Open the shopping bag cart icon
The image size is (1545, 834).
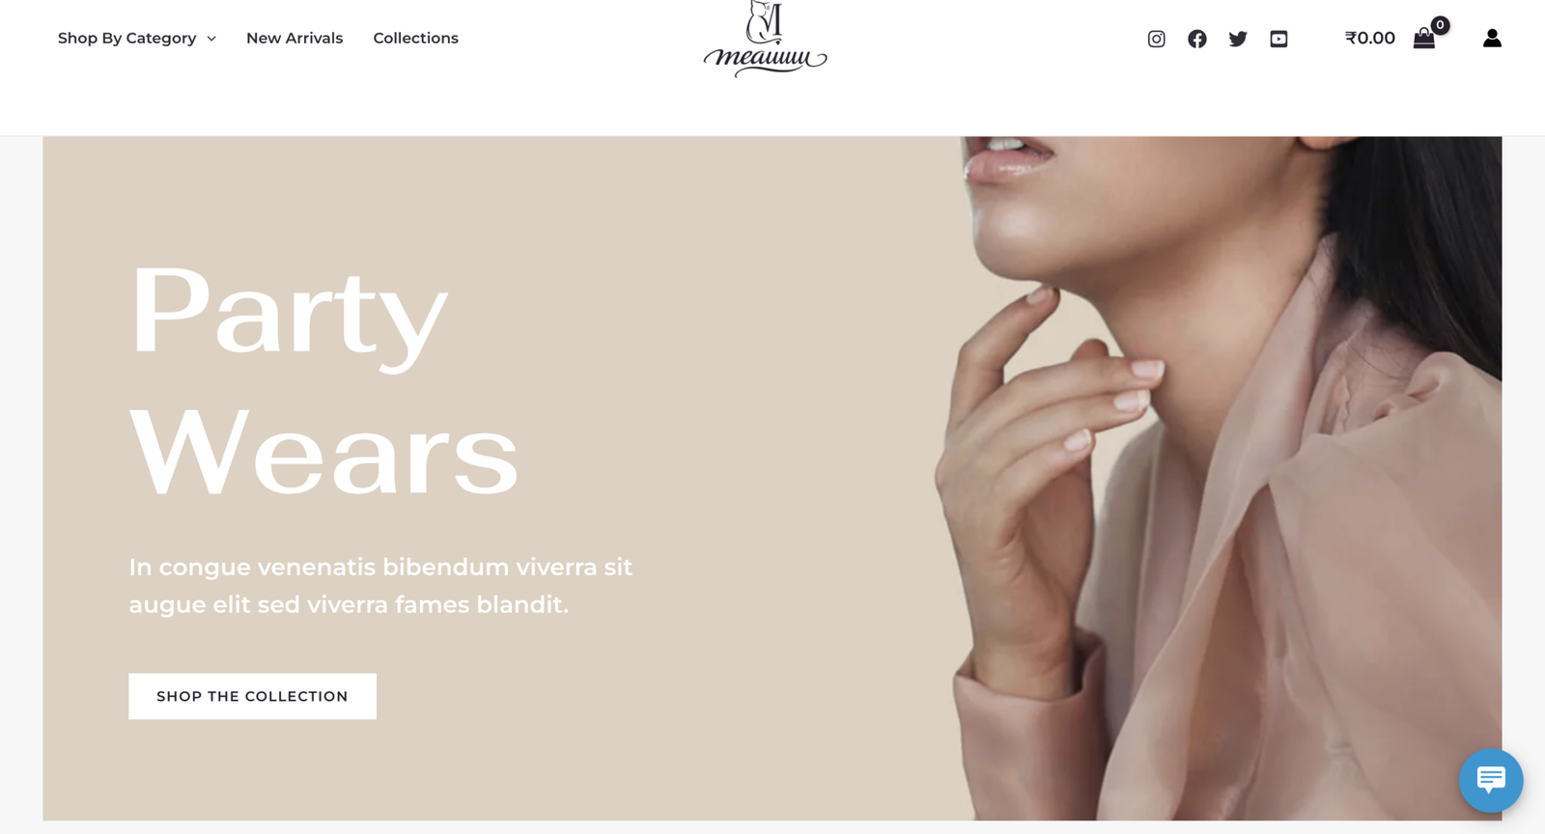(x=1423, y=39)
